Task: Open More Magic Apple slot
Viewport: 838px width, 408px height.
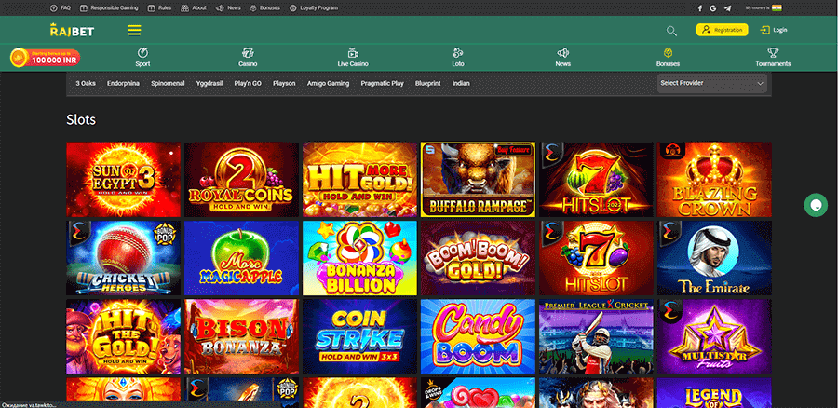Action: [x=241, y=258]
